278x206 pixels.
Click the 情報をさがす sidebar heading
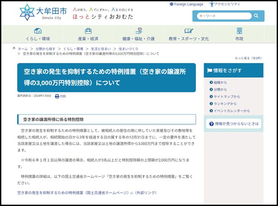click(234, 70)
